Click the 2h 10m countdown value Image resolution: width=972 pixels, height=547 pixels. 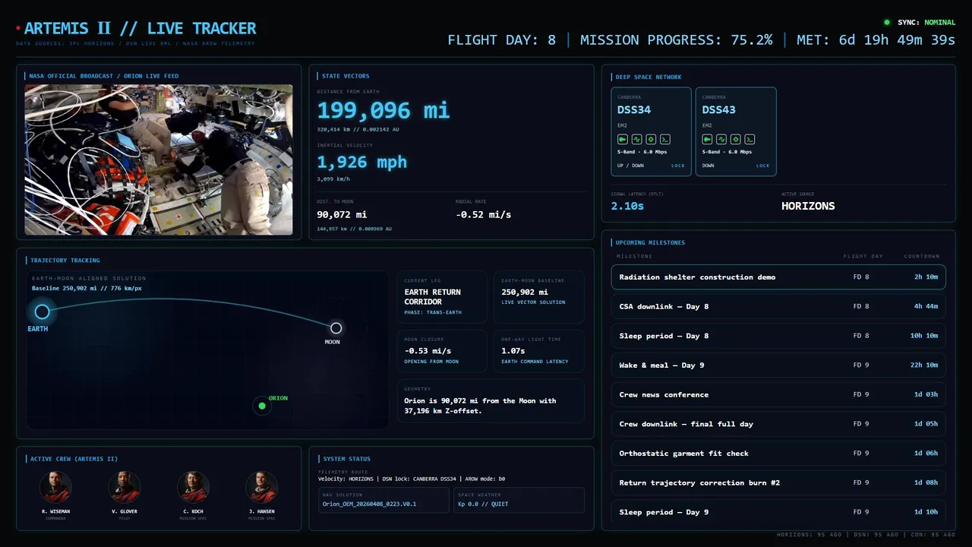tap(926, 277)
